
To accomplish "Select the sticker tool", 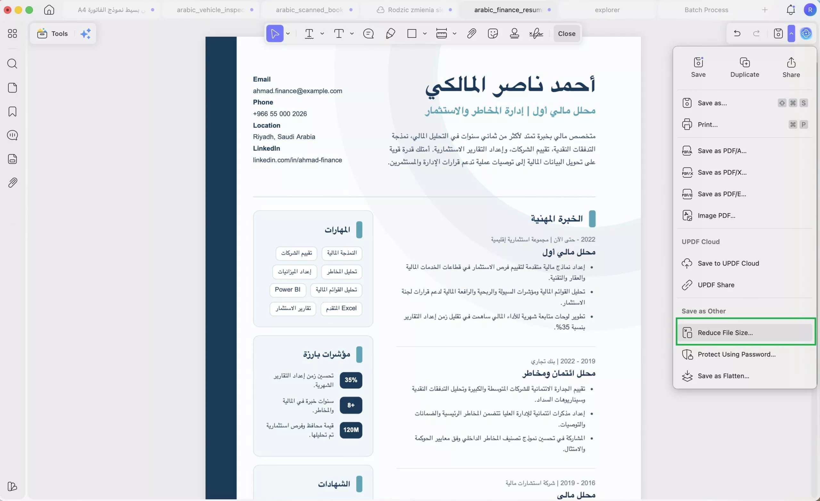I will tap(493, 33).
